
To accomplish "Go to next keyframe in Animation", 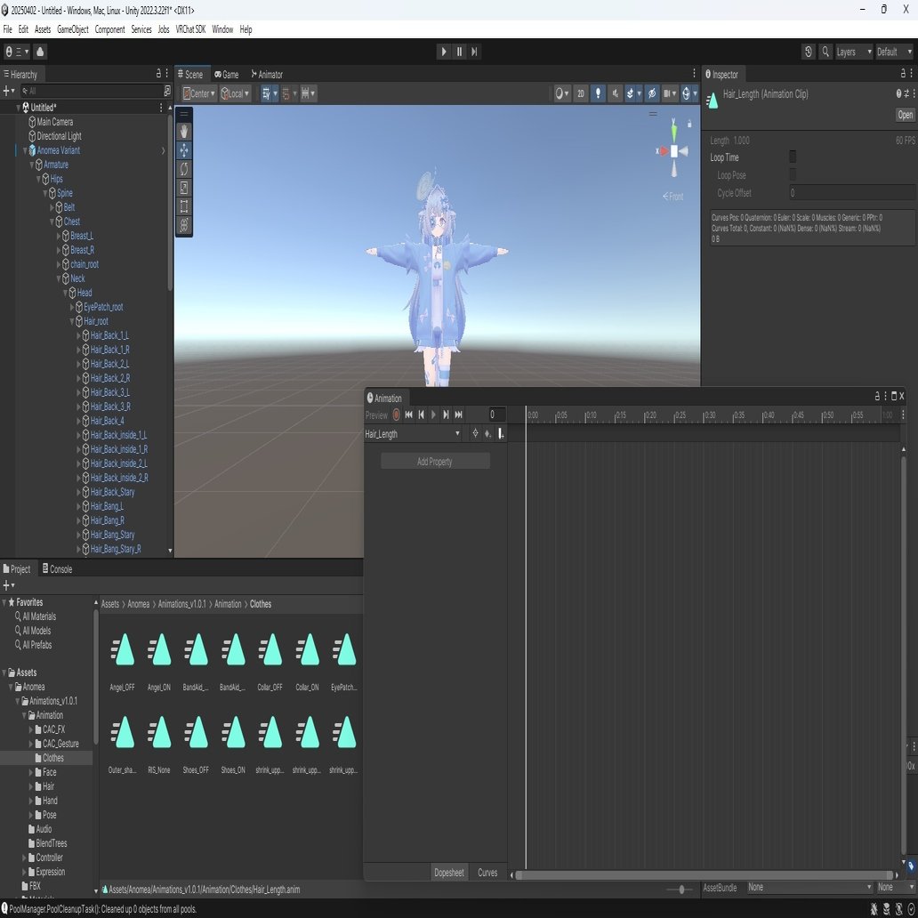I will (x=447, y=415).
